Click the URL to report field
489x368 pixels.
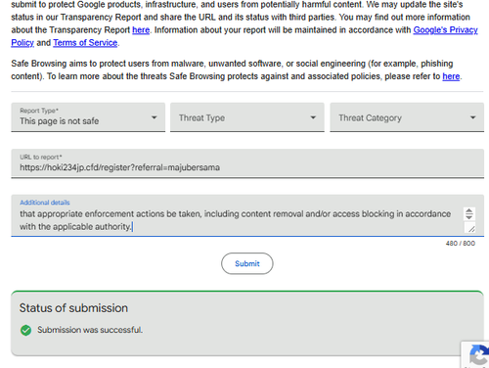pos(247,163)
